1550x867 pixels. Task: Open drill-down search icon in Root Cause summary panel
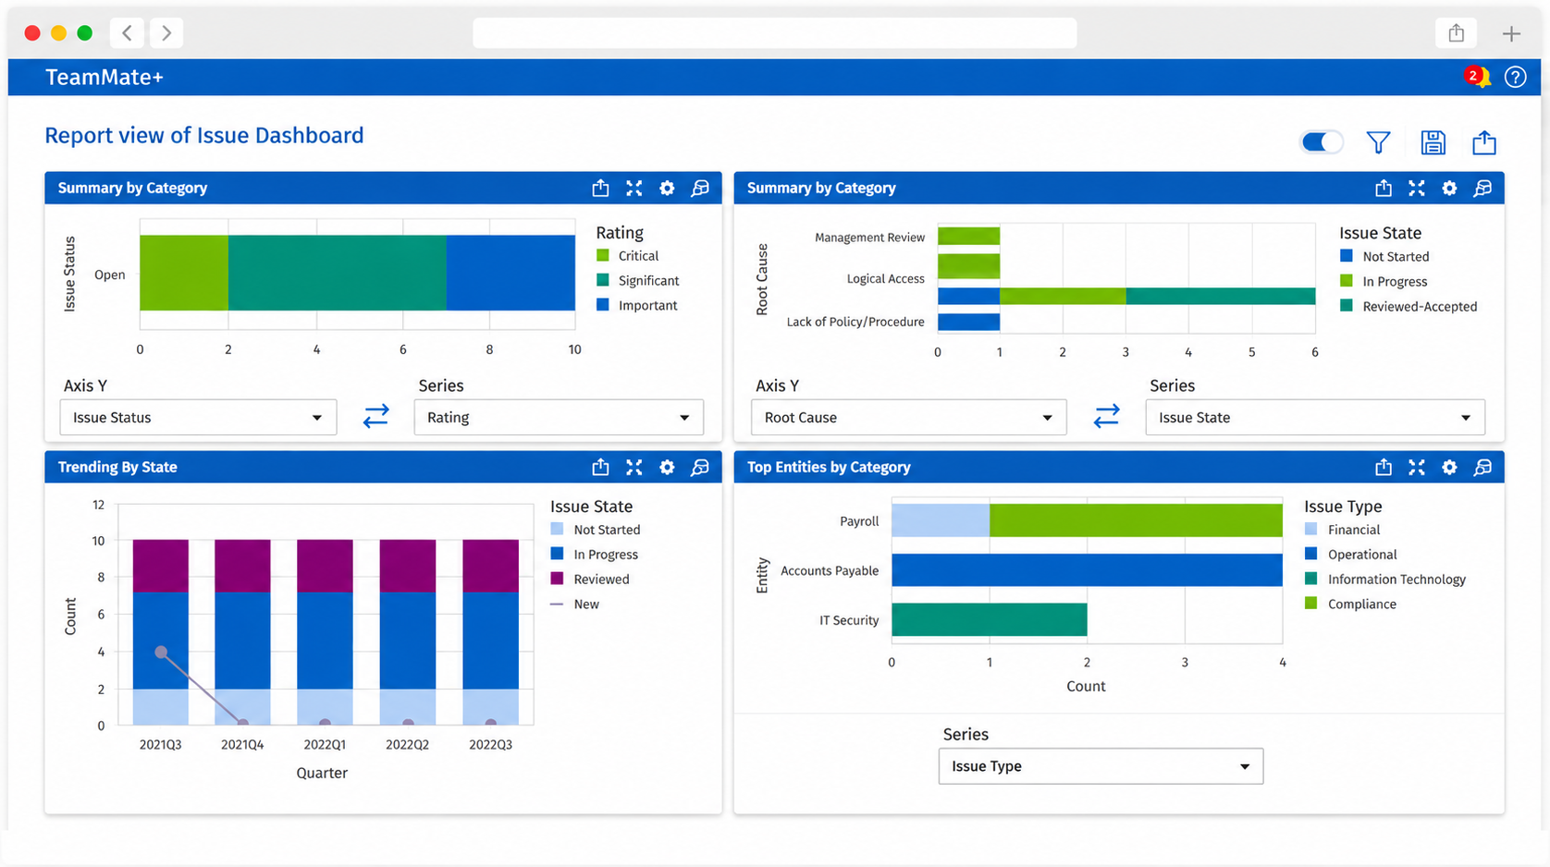click(x=1482, y=188)
